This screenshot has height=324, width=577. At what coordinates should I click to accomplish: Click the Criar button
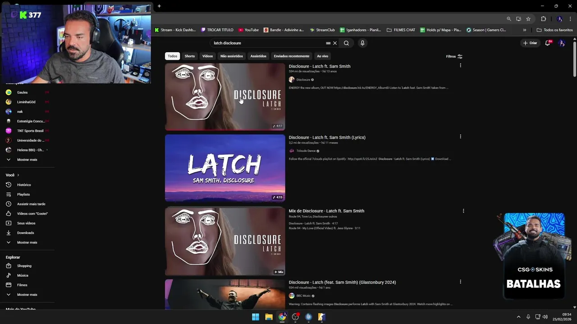click(x=530, y=43)
